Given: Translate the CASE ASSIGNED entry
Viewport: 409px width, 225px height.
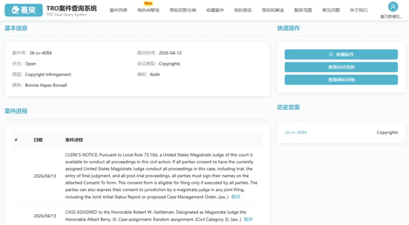Looking at the screenshot, I should point(248,219).
